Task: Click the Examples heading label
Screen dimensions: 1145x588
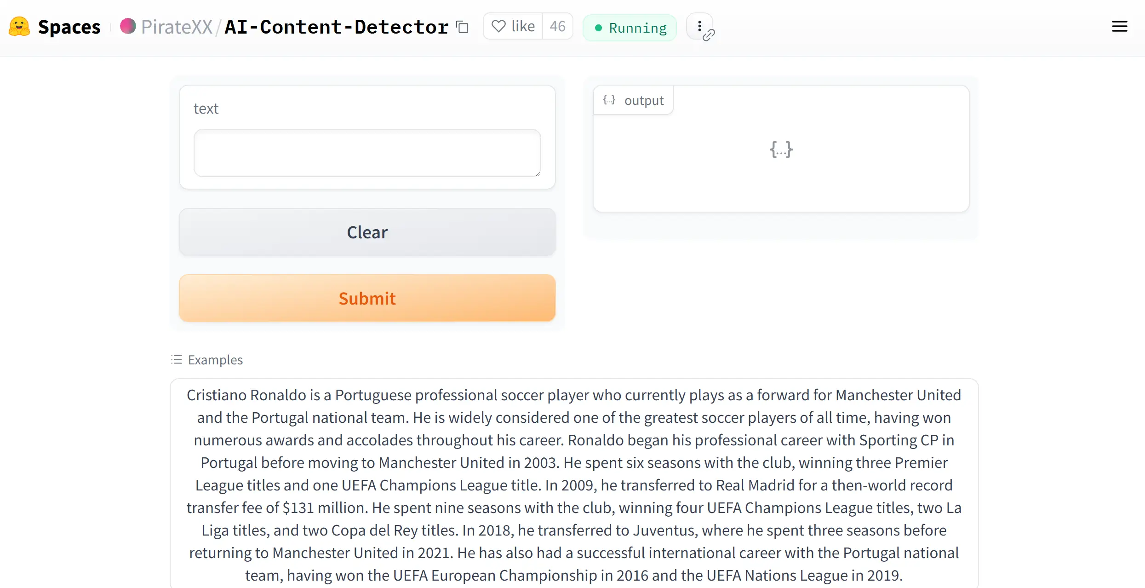Action: coord(215,360)
